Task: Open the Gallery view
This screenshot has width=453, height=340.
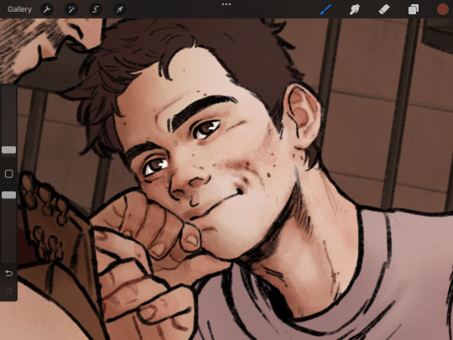Action: click(19, 9)
